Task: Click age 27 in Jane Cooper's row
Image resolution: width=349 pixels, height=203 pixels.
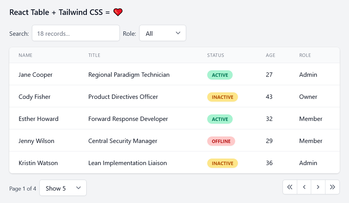Action: tap(269, 75)
